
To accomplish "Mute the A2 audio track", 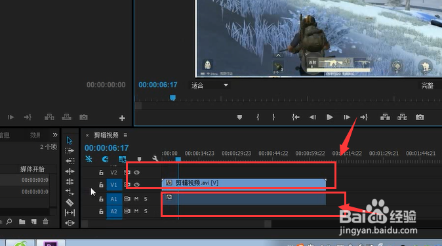I will click(136, 211).
